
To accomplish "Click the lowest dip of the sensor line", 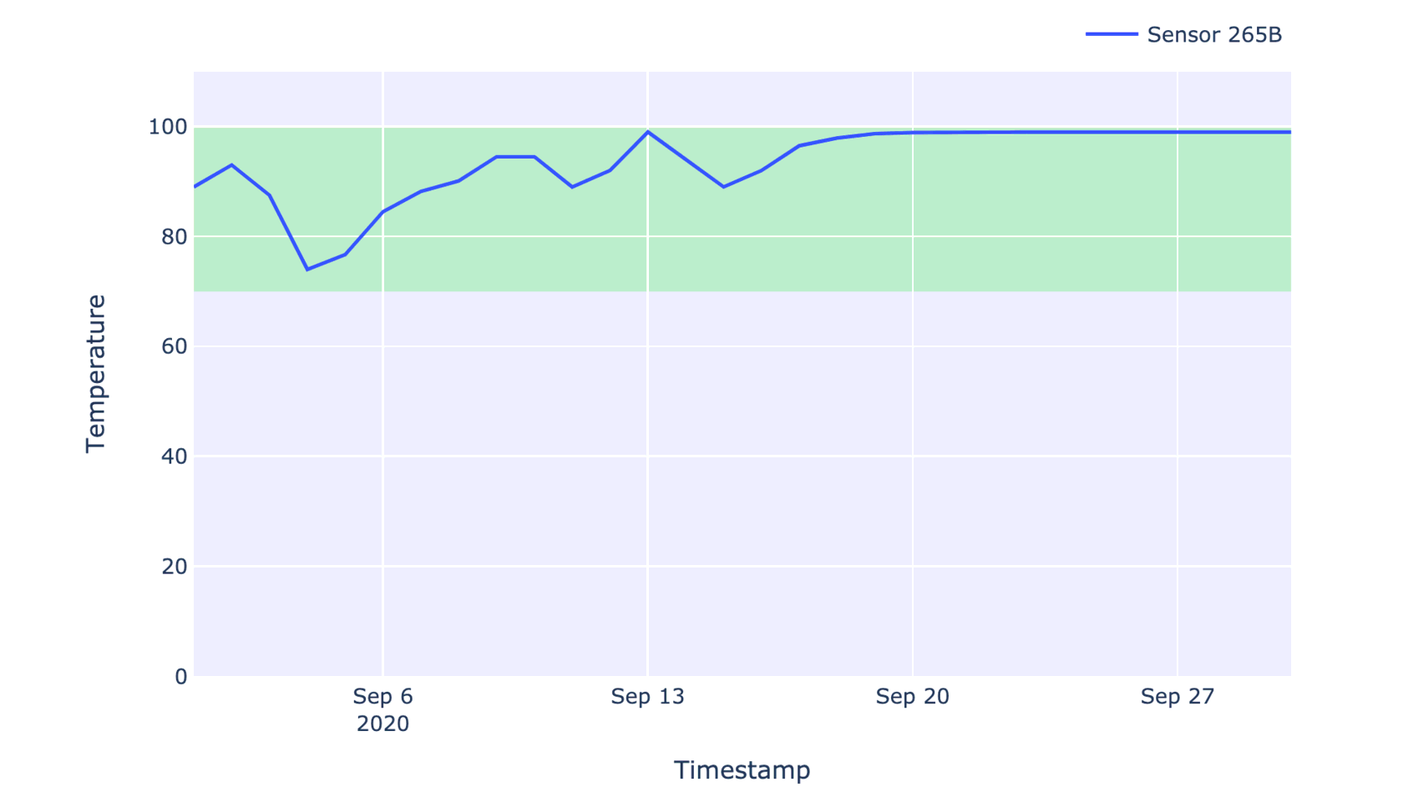I will (307, 270).
